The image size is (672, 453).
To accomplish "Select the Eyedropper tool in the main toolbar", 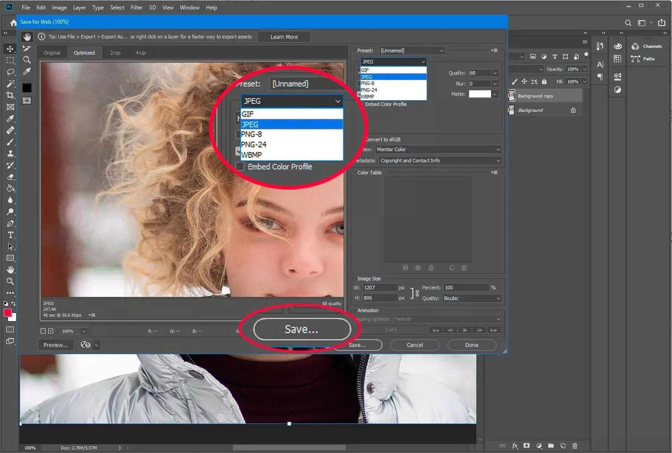I will (x=10, y=119).
